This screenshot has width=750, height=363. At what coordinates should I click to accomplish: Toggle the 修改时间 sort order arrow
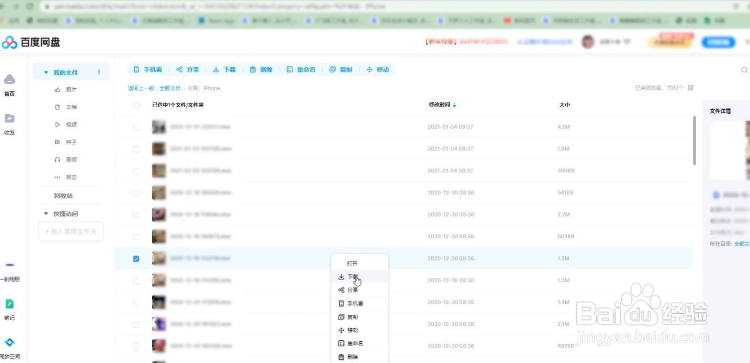[x=454, y=105]
